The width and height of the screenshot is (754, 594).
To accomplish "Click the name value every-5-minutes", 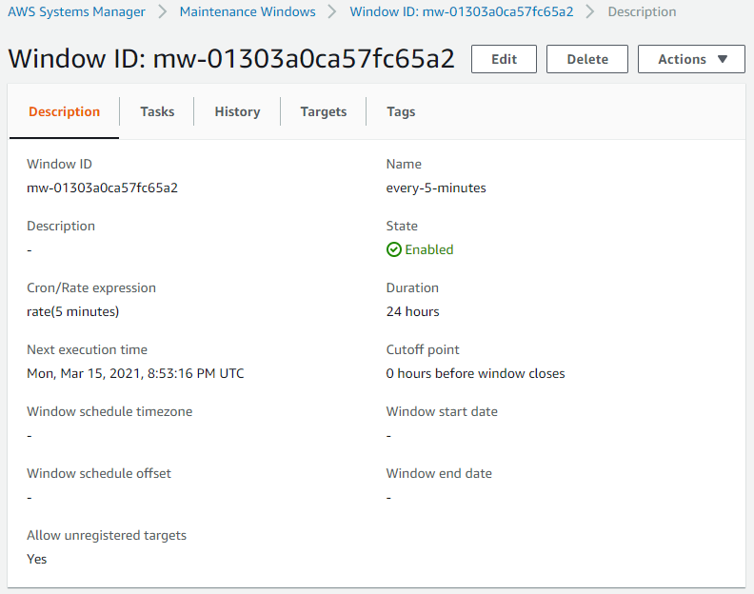I will pos(436,188).
